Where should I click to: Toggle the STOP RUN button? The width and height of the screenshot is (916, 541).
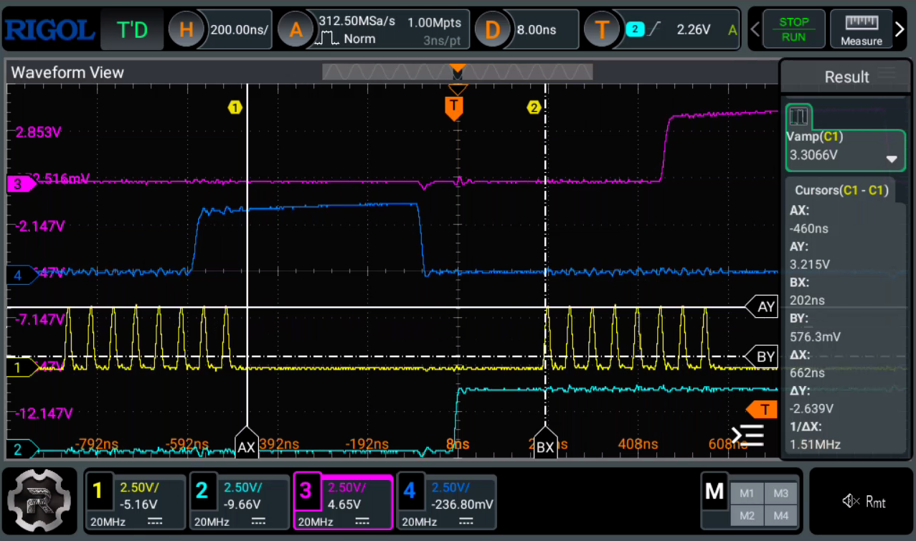(x=793, y=29)
